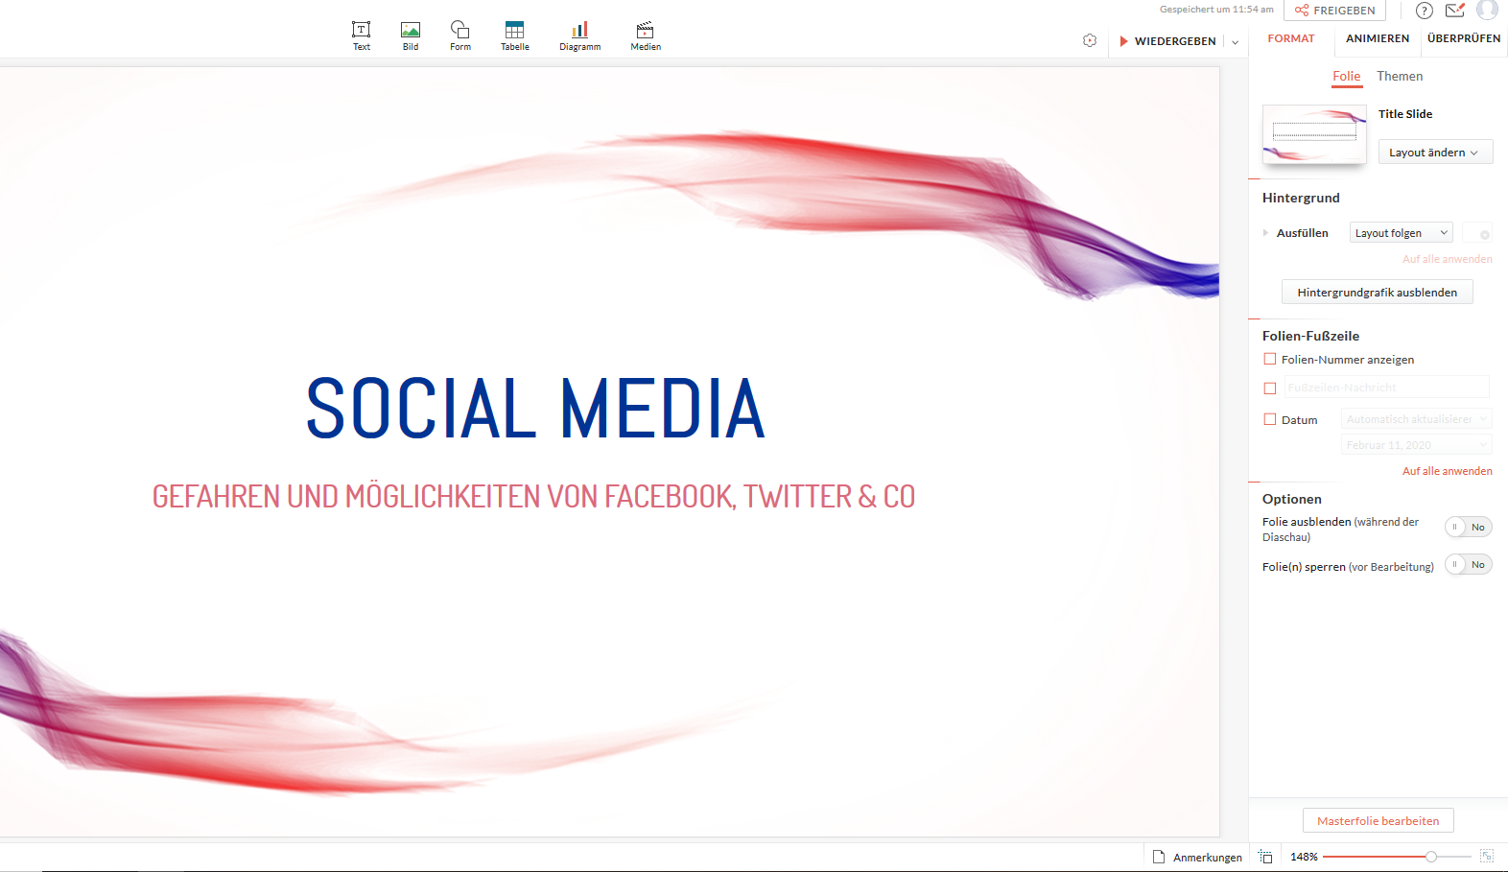The image size is (1508, 872).
Task: Select the Gefahren und Möglichkeiten subtitle
Action: point(533,497)
